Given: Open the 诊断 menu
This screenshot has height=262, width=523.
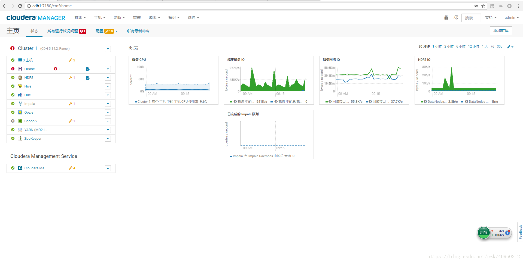Looking at the screenshot, I should click(x=119, y=17).
